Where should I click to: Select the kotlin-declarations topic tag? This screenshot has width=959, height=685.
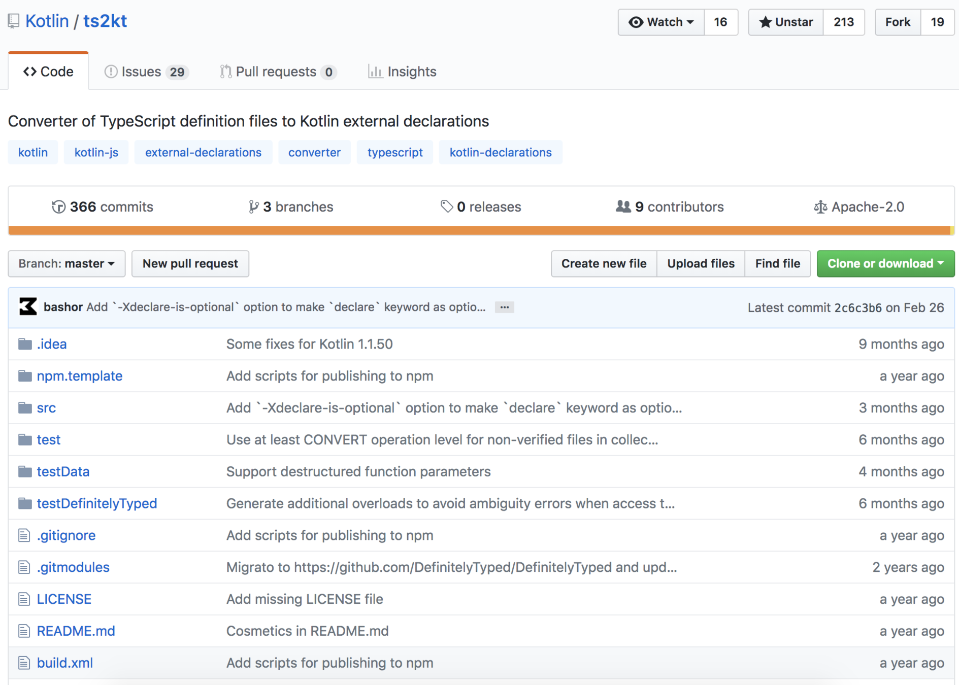click(x=501, y=152)
